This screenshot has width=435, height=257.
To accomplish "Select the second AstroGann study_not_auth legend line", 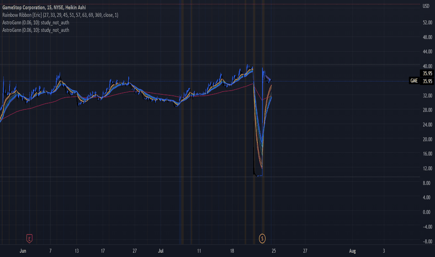I will (x=36, y=30).
